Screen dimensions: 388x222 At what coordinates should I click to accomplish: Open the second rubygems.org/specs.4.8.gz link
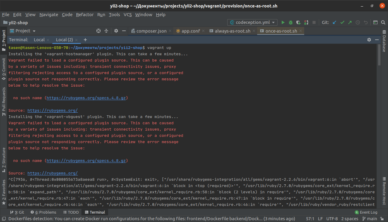86,160
